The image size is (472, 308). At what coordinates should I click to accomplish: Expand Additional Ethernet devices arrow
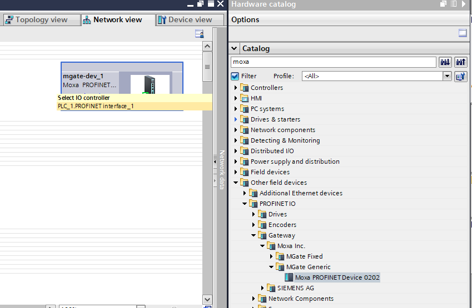(x=245, y=193)
